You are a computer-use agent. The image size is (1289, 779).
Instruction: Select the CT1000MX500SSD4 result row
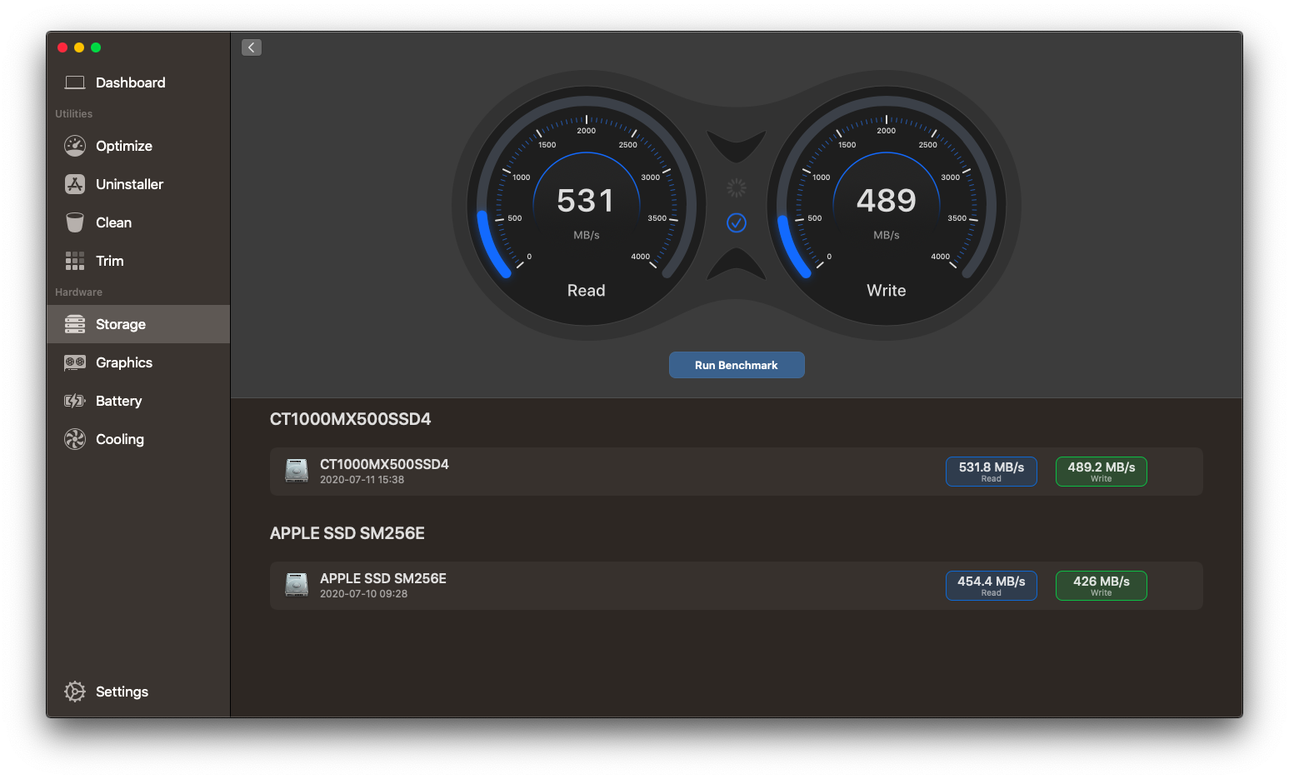[x=737, y=472]
